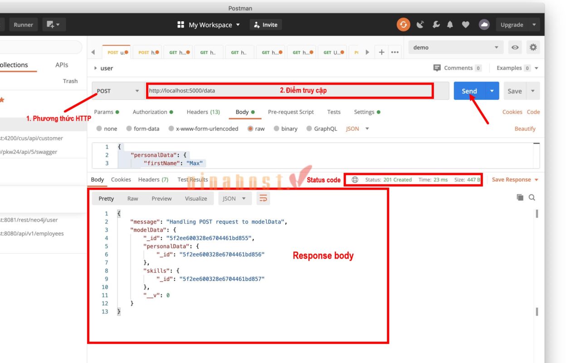Open the Pre-request Script tab
The image size is (570, 363).
(291, 112)
